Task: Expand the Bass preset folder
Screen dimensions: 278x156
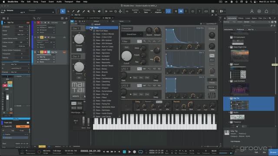Action: (x=92, y=28)
